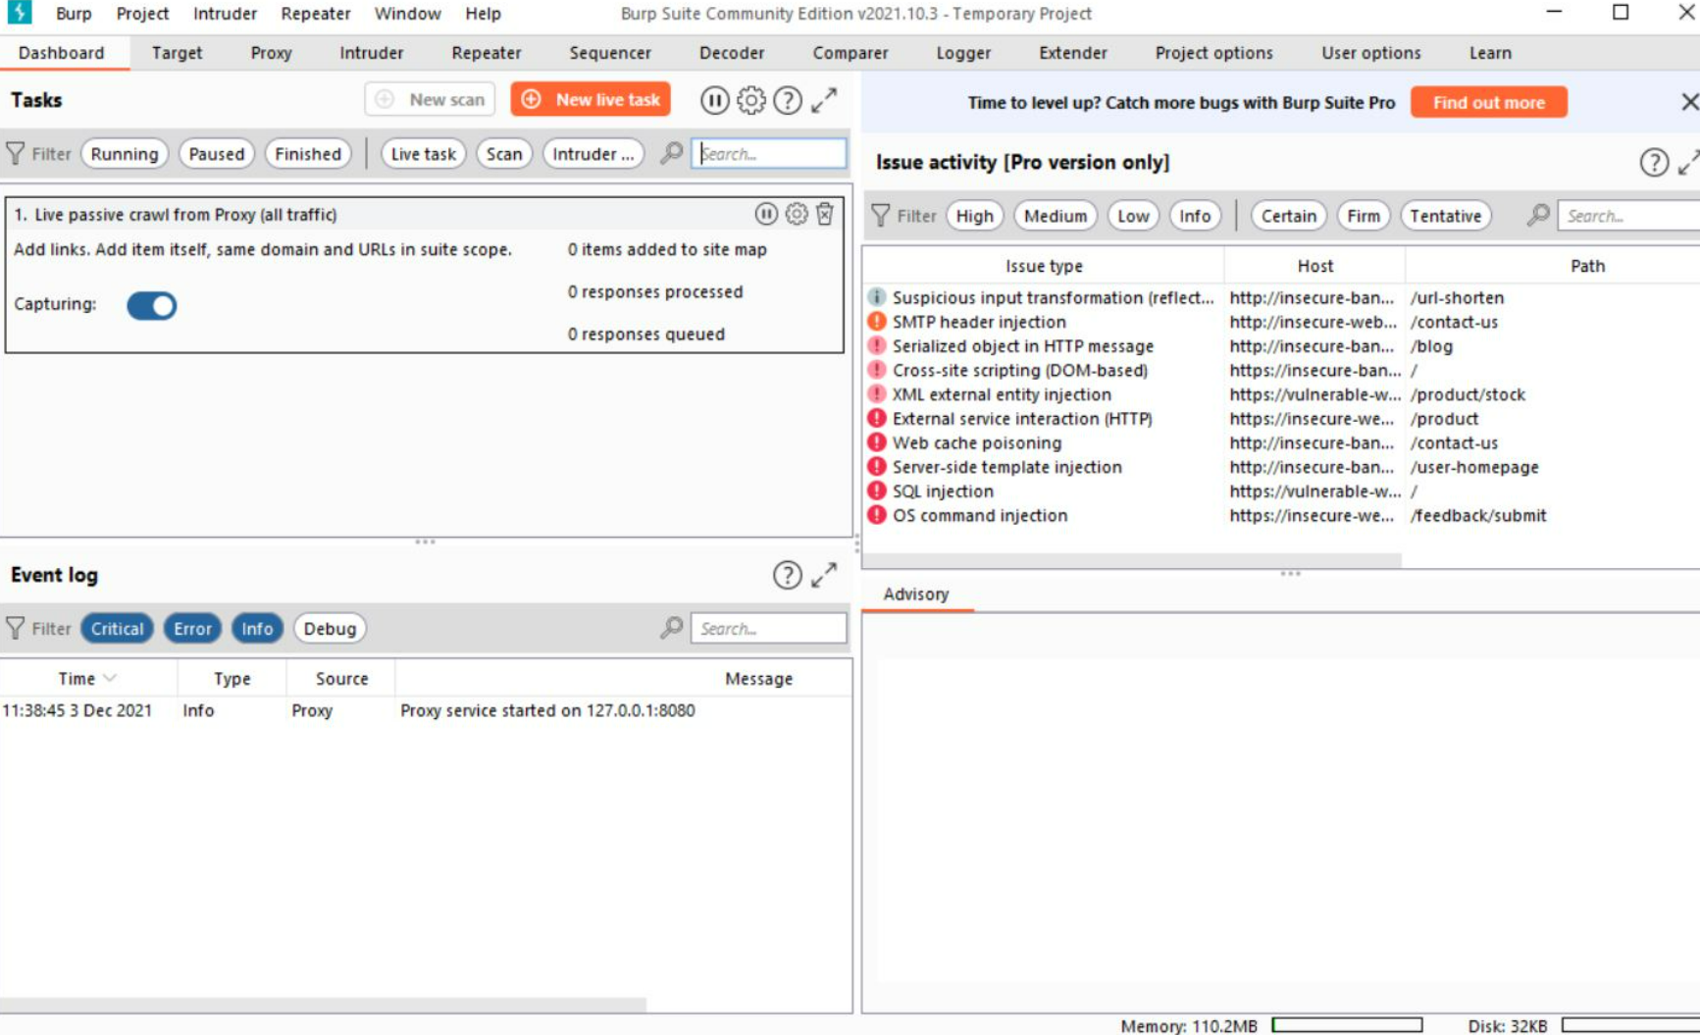Toggle the Medium severity issue filter
1700x1035 pixels.
tap(1056, 216)
